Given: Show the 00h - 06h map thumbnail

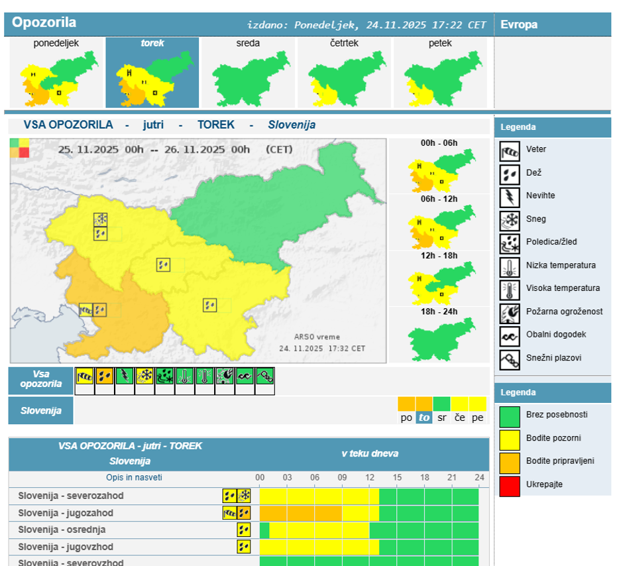Looking at the screenshot, I should (439, 166).
